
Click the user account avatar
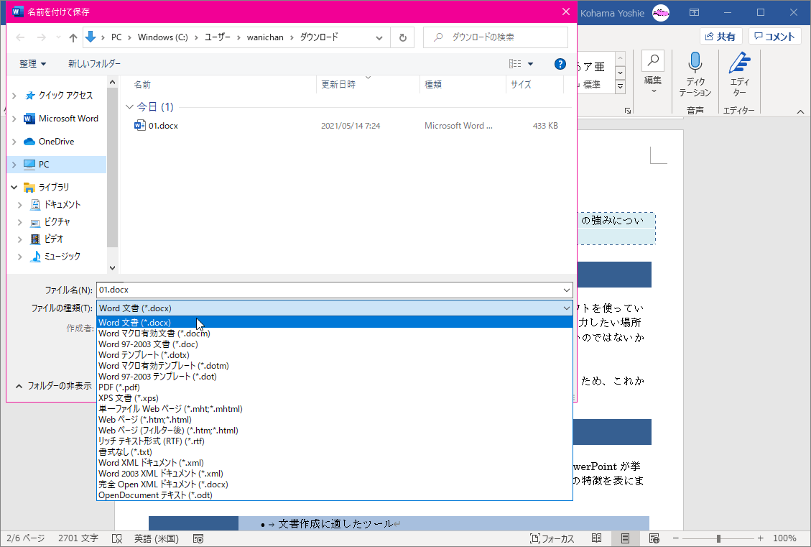pyautogui.click(x=660, y=12)
